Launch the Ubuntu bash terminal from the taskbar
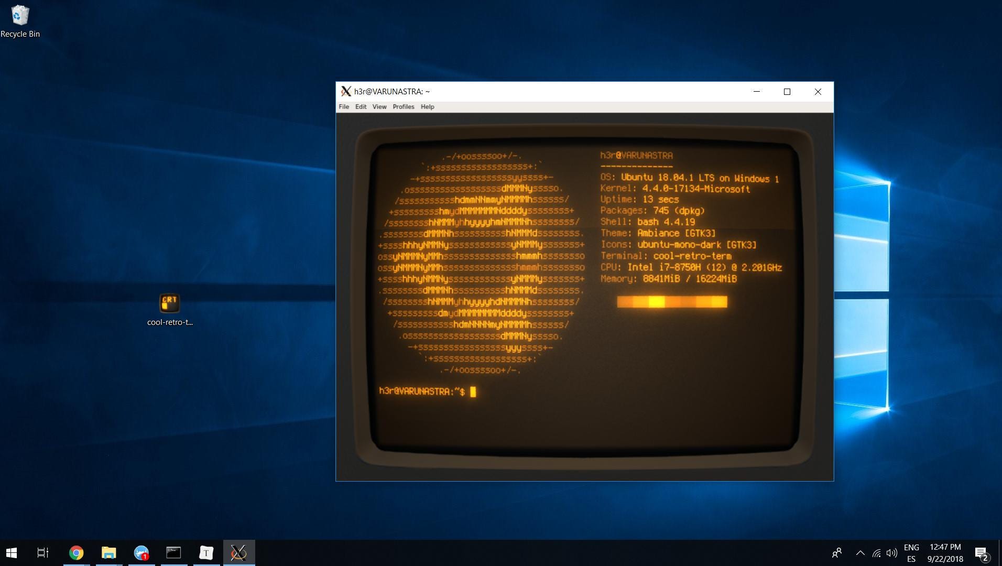This screenshot has width=1002, height=566. [x=173, y=552]
